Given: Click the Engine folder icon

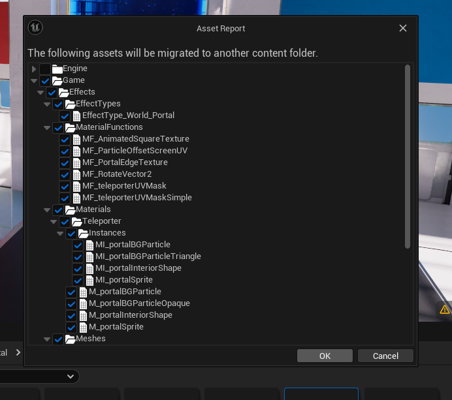Looking at the screenshot, I should [x=57, y=69].
